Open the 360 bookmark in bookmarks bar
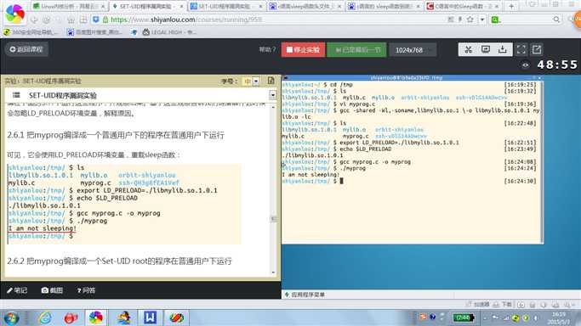The width and height of the screenshot is (581, 326). pos(31,32)
